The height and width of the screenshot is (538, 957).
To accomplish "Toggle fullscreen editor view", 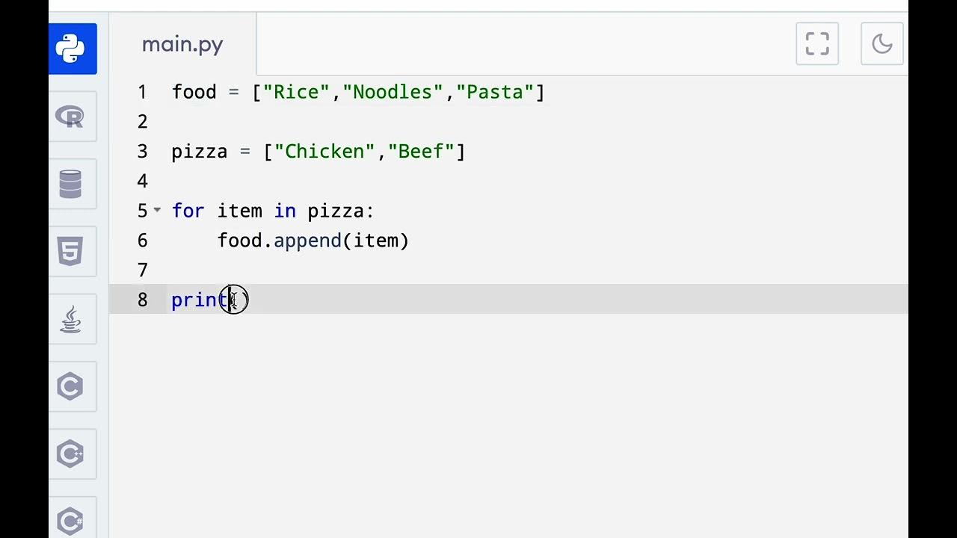I will pos(817,43).
